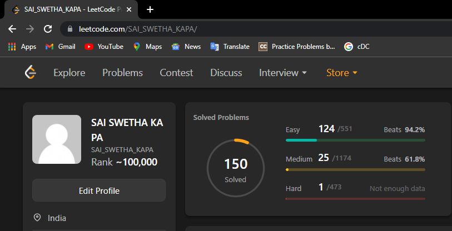
Task: Open the Contest page
Action: 176,73
